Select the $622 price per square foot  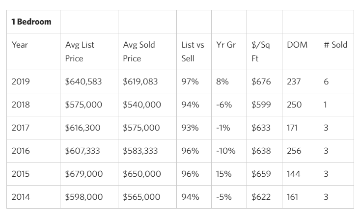[x=261, y=197]
